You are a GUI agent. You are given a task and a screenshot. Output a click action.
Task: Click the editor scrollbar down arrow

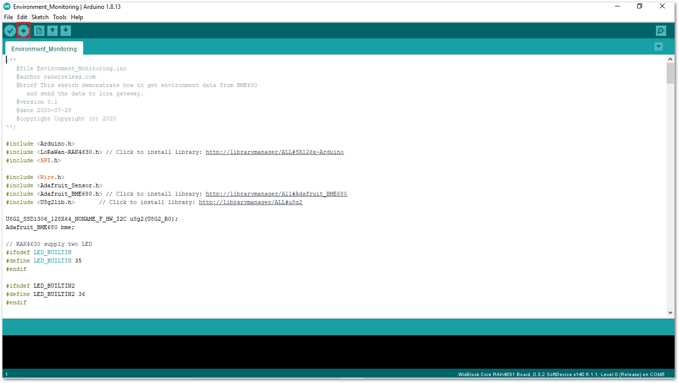(670, 312)
